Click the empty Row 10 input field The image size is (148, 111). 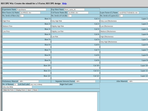pos(27,68)
